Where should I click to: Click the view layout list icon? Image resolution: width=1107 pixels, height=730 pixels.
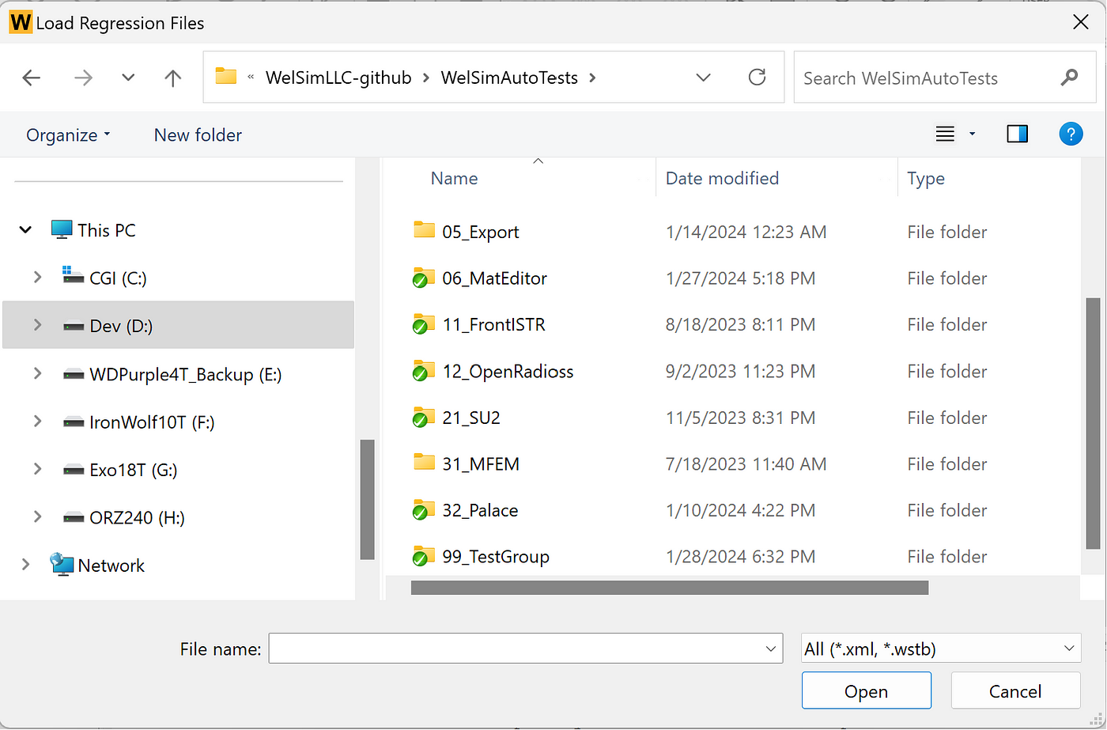[x=945, y=134]
